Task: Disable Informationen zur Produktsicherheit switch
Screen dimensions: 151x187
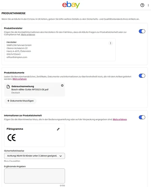Action: (x=142, y=117)
